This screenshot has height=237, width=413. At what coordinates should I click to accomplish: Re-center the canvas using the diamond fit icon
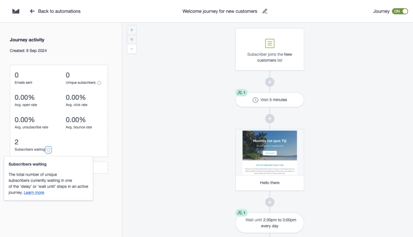tap(132, 39)
